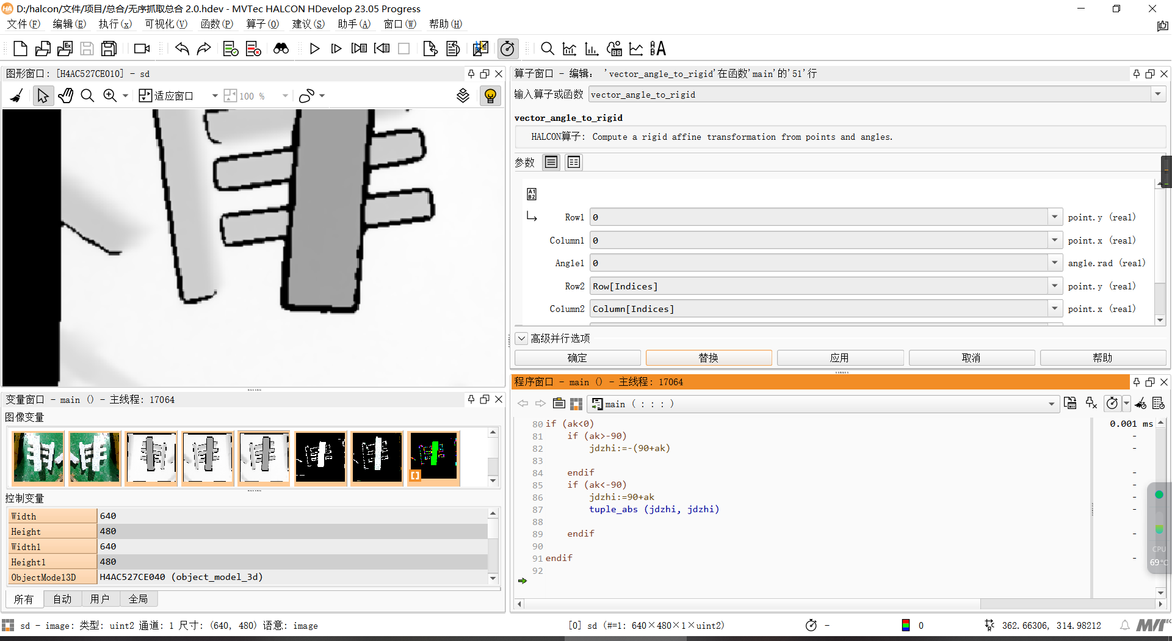Open the 100 % zoom level dropdown
The image size is (1172, 641).
pos(285,96)
